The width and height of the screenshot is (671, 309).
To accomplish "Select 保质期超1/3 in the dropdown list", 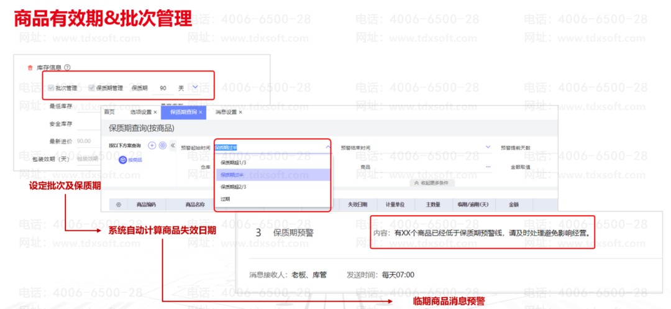I will [273, 163].
